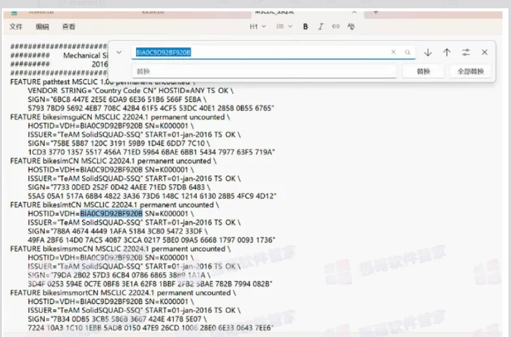511x337 pixels.
Task: Click the line starting 7224 10A3 1C10
Action: point(151,328)
